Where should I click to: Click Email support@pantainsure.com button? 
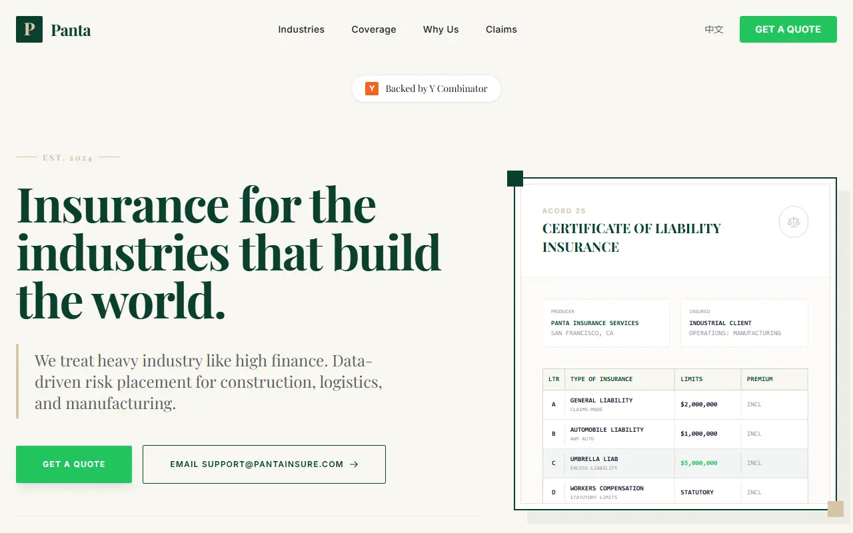(264, 464)
